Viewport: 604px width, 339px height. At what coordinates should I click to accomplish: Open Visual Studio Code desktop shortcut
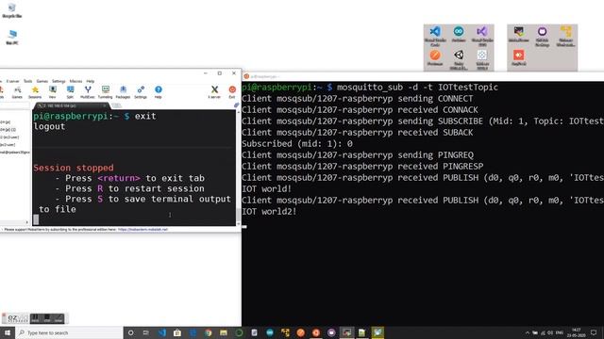point(435,36)
